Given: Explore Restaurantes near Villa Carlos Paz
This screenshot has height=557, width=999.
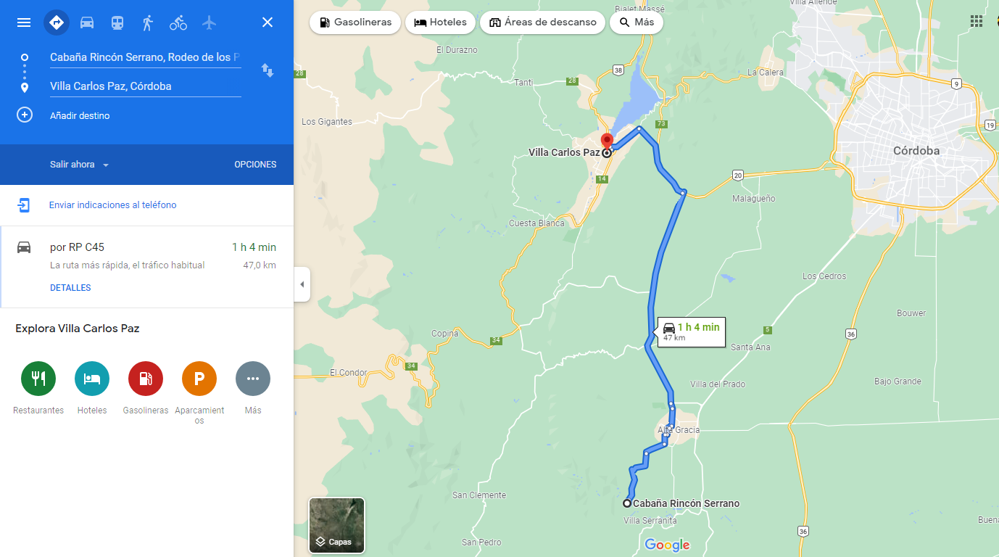Looking at the screenshot, I should click(38, 379).
